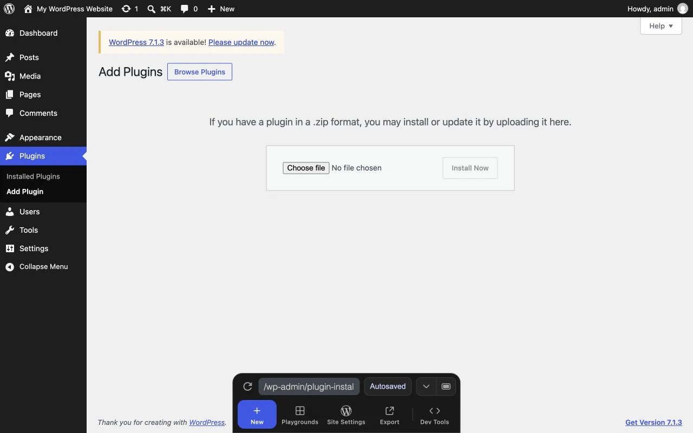This screenshot has width=693, height=433.
Task: Click the updates icon showing 1
Action: pos(130,9)
